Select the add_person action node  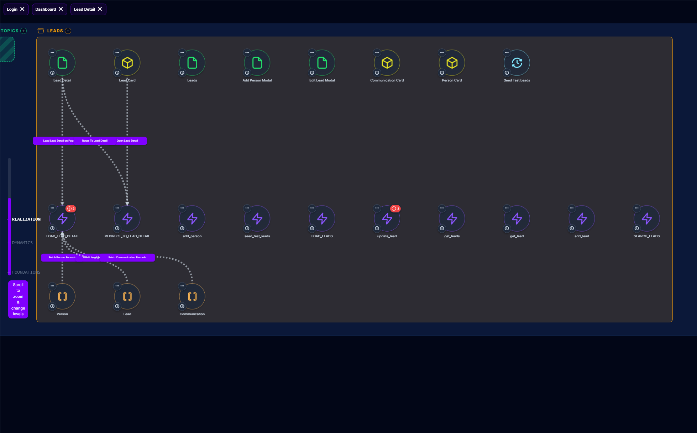(x=192, y=218)
